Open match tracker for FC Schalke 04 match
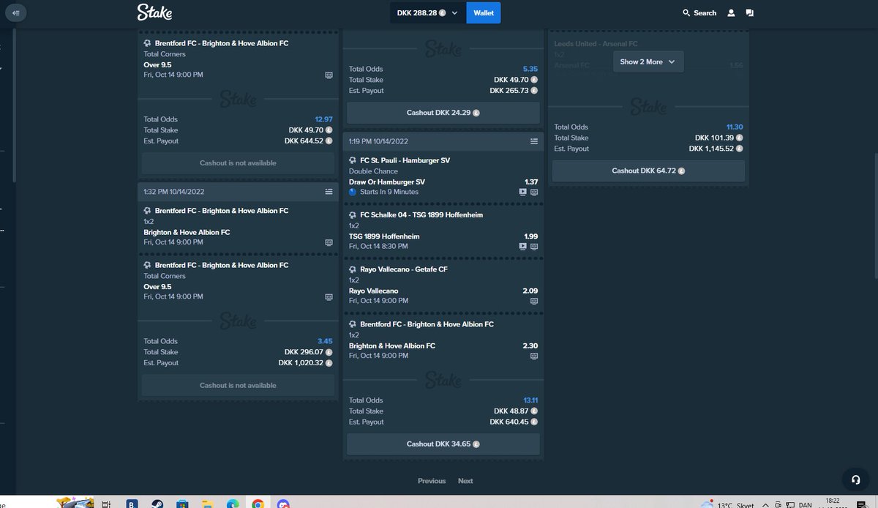The width and height of the screenshot is (878, 508). (x=534, y=247)
